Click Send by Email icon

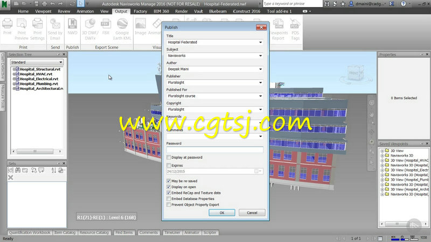coord(55,24)
